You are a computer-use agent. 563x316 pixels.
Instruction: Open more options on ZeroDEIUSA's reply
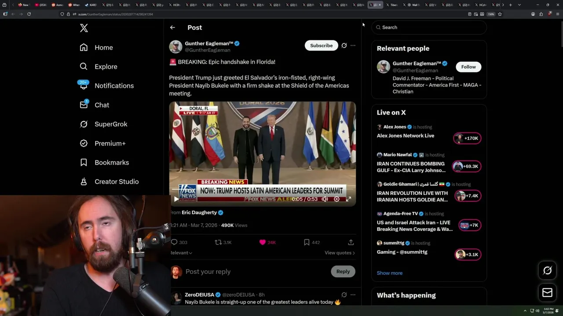point(353,295)
